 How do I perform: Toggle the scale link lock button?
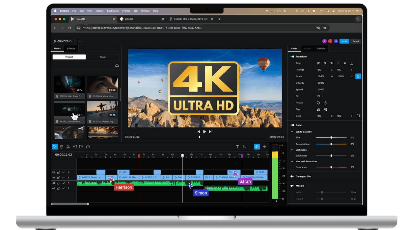click(x=358, y=76)
